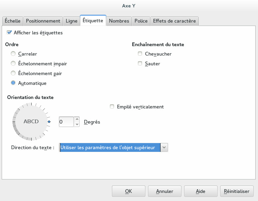The height and width of the screenshot is (201, 258).
Task: Choose Échelonnement pair order
Action: 13,73
